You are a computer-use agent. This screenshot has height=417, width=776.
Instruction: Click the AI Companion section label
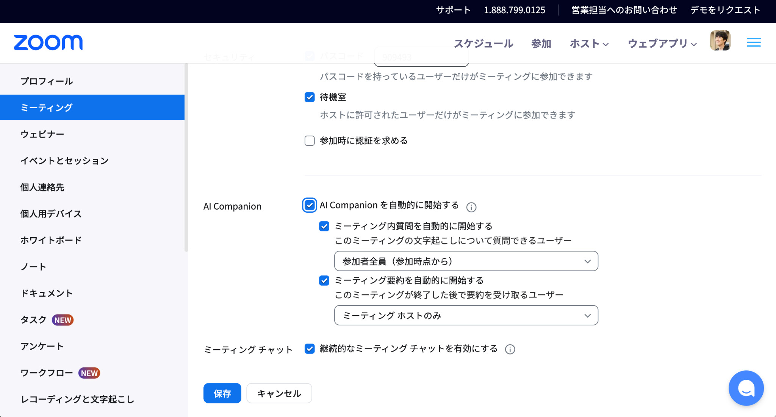coord(232,206)
